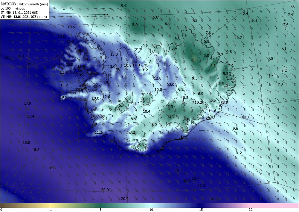
Task: Click the 0 label on the color scale
Action: pos(1,210)
